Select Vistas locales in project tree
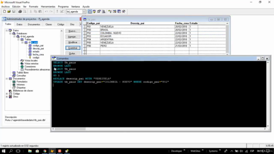 31,61
